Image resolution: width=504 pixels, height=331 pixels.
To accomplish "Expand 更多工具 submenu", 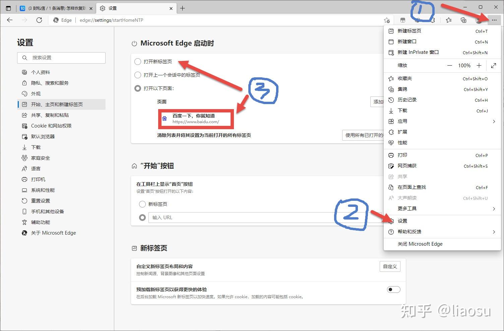I will (x=442, y=209).
